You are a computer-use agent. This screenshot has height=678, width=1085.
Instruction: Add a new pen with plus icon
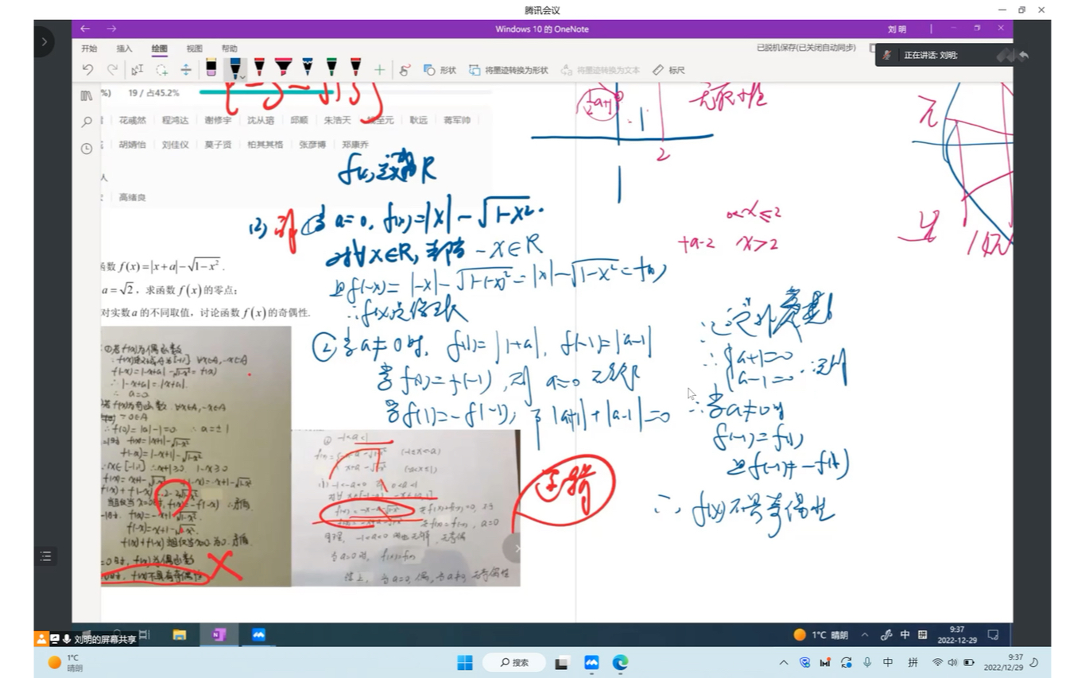(x=379, y=70)
